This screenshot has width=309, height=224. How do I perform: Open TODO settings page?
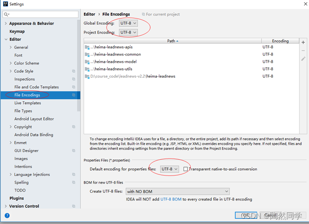[x=20, y=190]
